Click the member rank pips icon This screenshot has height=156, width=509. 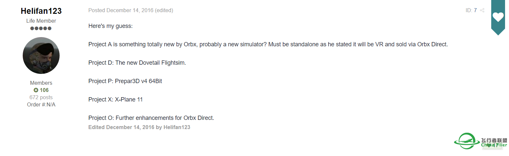tap(41, 29)
